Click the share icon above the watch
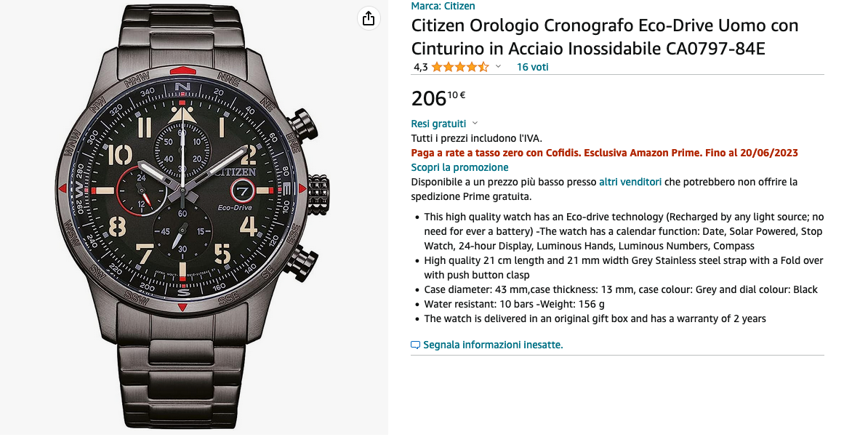Image resolution: width=844 pixels, height=437 pixels. click(369, 18)
